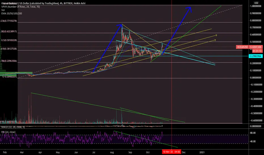Click the (-0.64039319) Fibonacci extension label
Viewport: 264px width, 155px height.
(8, 122)
